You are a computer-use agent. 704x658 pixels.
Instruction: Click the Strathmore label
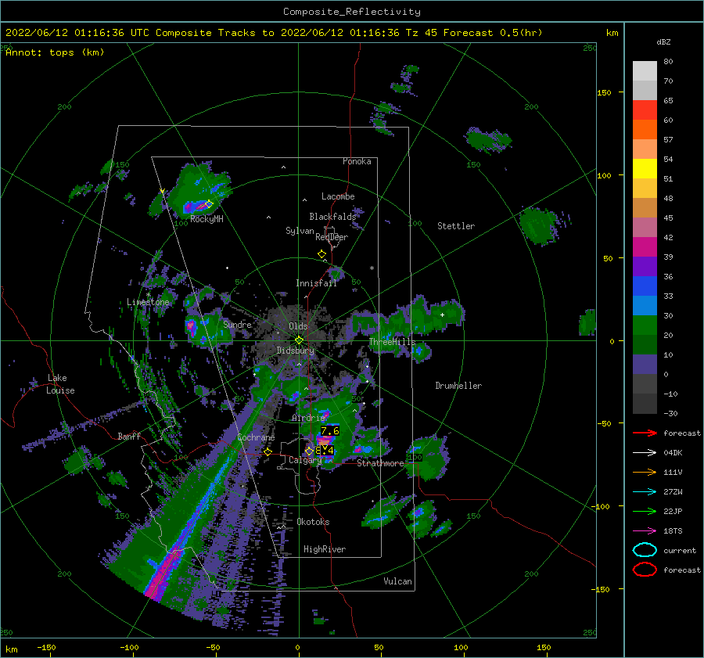point(380,463)
